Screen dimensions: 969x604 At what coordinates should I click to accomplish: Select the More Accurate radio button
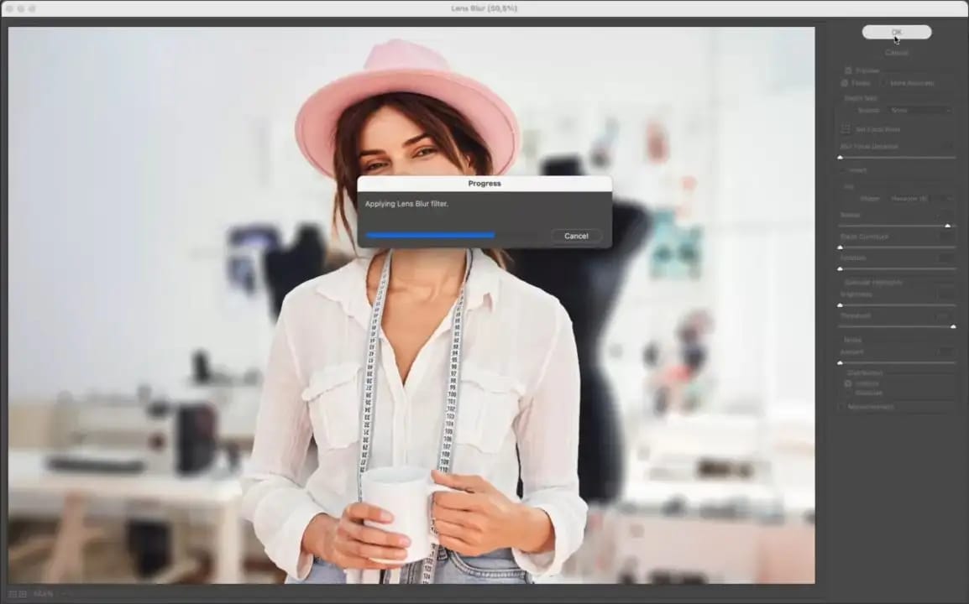pyautogui.click(x=883, y=83)
